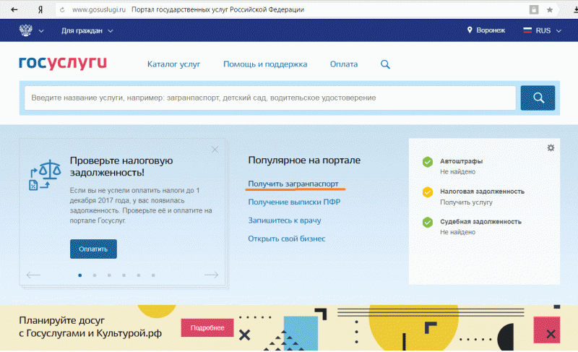Click green check icon beside Автоштрафы
This screenshot has width=578, height=352.
tap(428, 162)
